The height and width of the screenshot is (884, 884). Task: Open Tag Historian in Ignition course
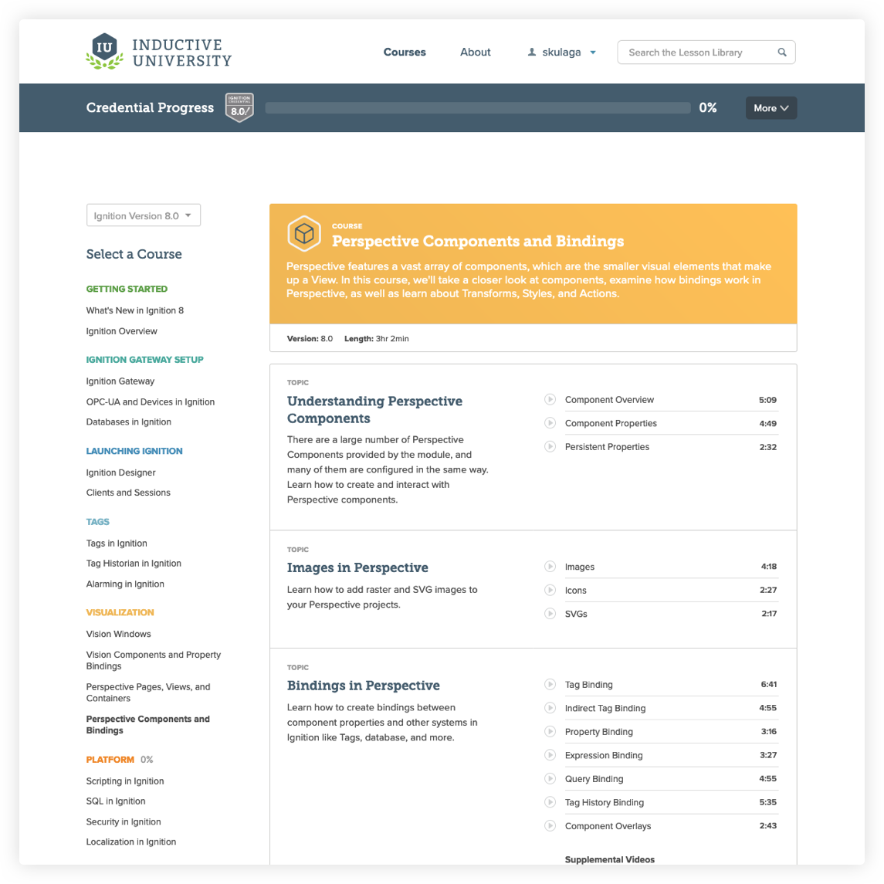(x=134, y=563)
